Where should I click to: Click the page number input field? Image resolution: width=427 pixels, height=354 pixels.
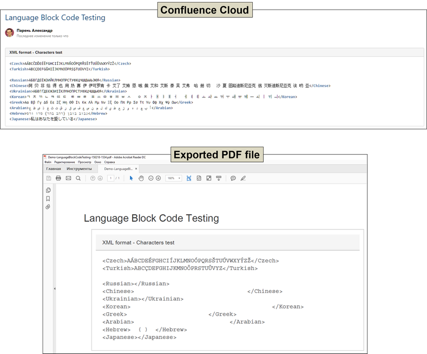[x=110, y=178]
